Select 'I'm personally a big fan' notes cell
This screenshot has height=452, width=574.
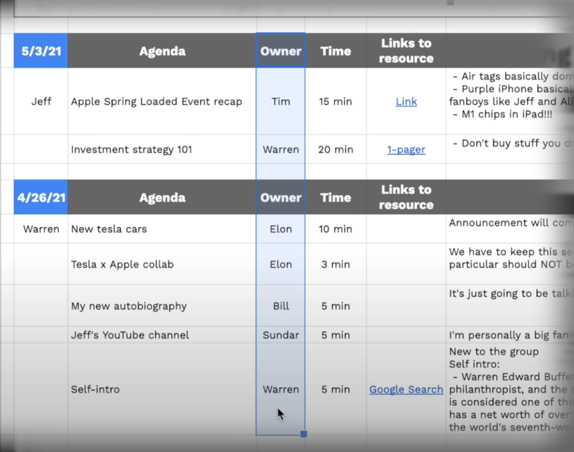(x=510, y=335)
